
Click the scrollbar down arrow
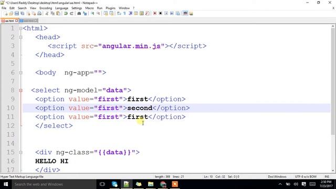pyautogui.click(x=333, y=171)
